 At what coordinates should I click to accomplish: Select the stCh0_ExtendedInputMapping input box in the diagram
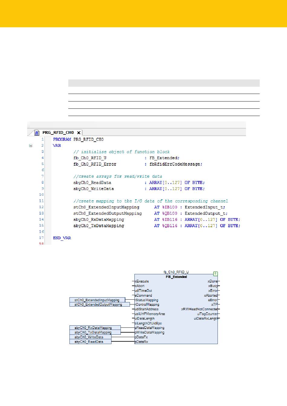(x=97, y=300)
